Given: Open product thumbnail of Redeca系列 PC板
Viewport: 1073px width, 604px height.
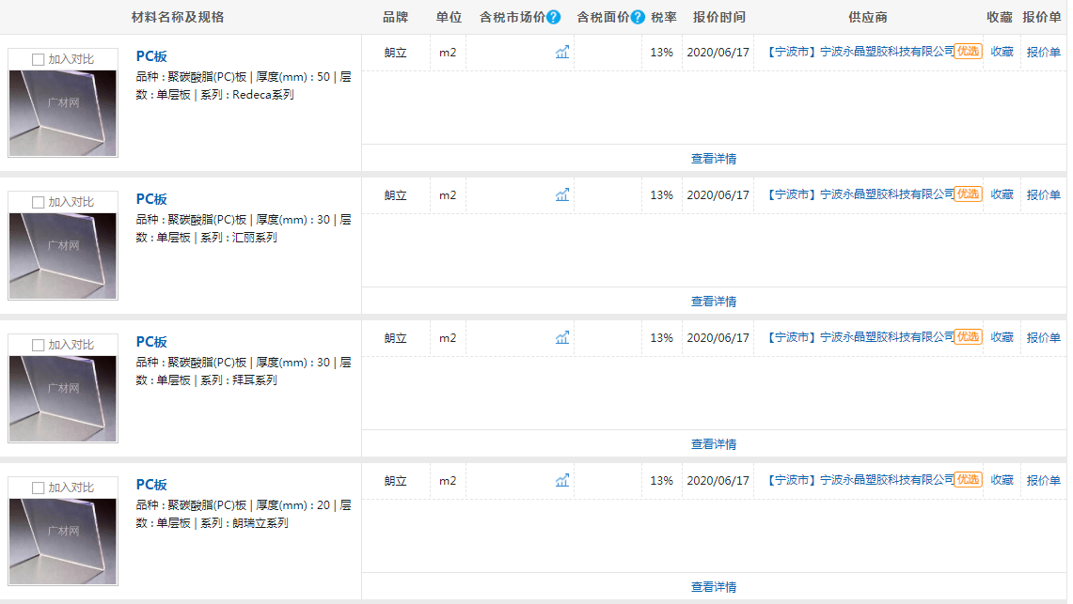Looking at the screenshot, I should coord(63,114).
